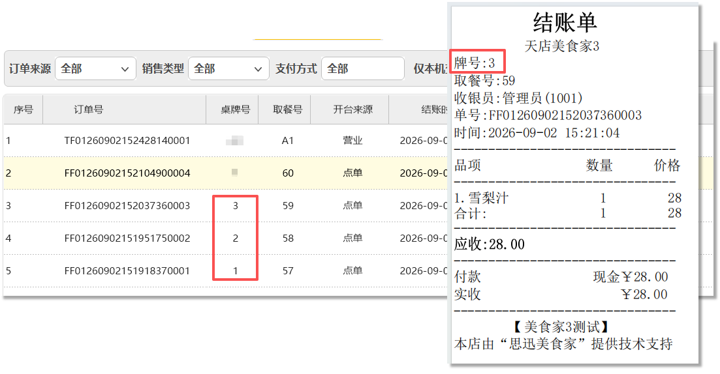
Task: Click 应收:28.00 on the receipt
Action: (490, 244)
